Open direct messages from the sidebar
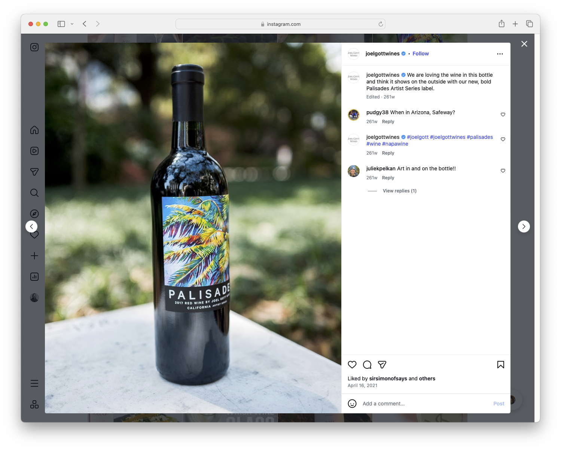 [x=34, y=171]
